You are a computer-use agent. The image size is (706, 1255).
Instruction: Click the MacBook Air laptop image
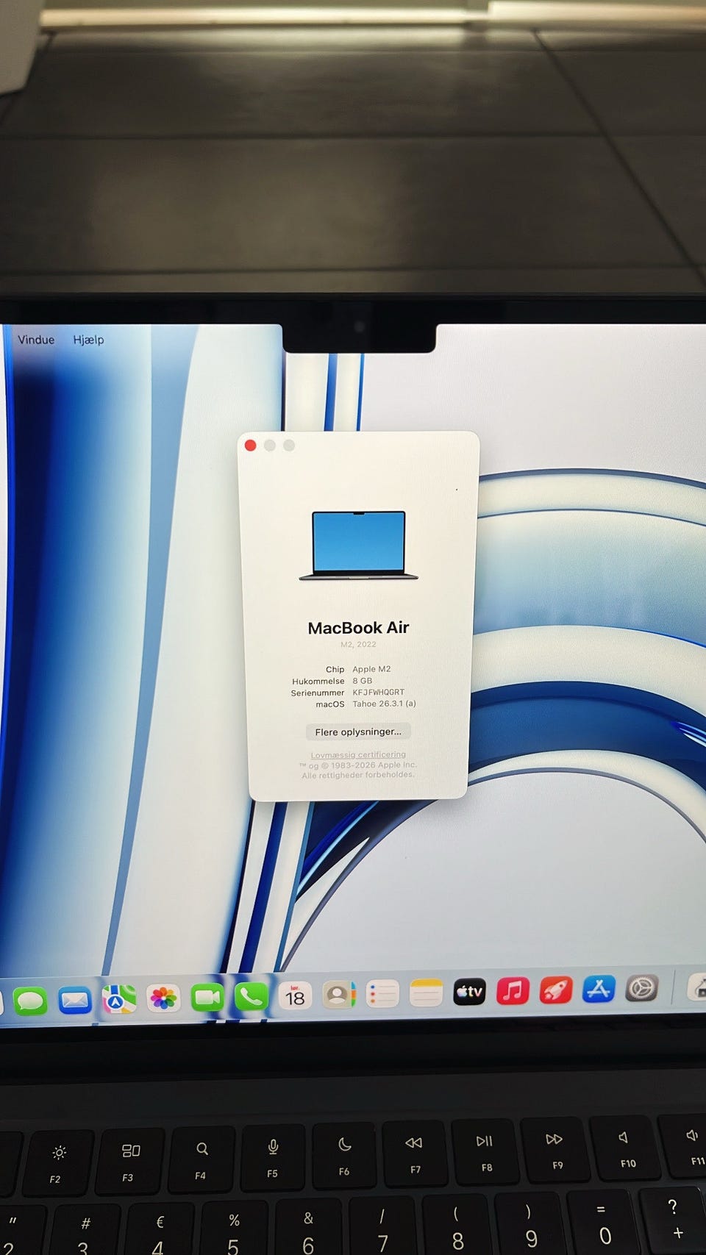coord(359,546)
